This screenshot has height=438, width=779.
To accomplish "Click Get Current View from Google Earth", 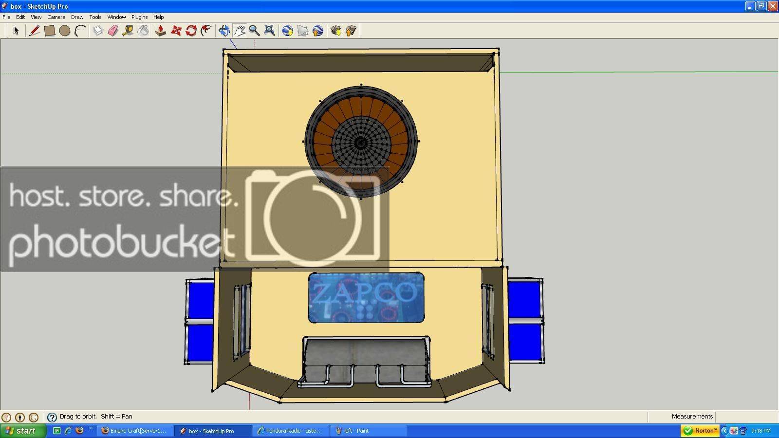I will [288, 31].
